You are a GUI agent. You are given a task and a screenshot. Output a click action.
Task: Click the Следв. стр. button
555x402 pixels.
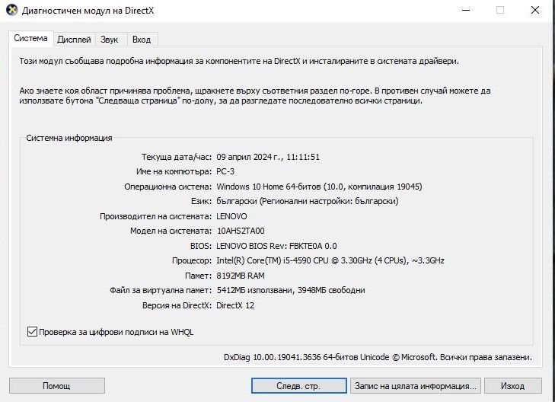(299, 385)
